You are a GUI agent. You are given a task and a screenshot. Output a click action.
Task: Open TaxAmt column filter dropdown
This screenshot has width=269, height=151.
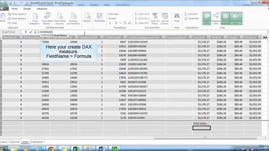click(x=225, y=37)
